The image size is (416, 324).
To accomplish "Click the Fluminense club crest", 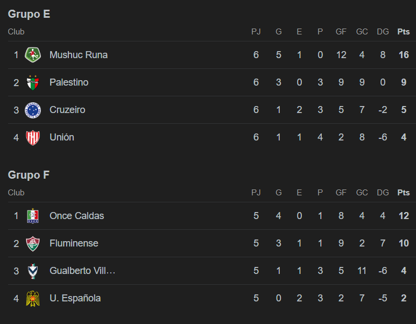I will point(33,243).
